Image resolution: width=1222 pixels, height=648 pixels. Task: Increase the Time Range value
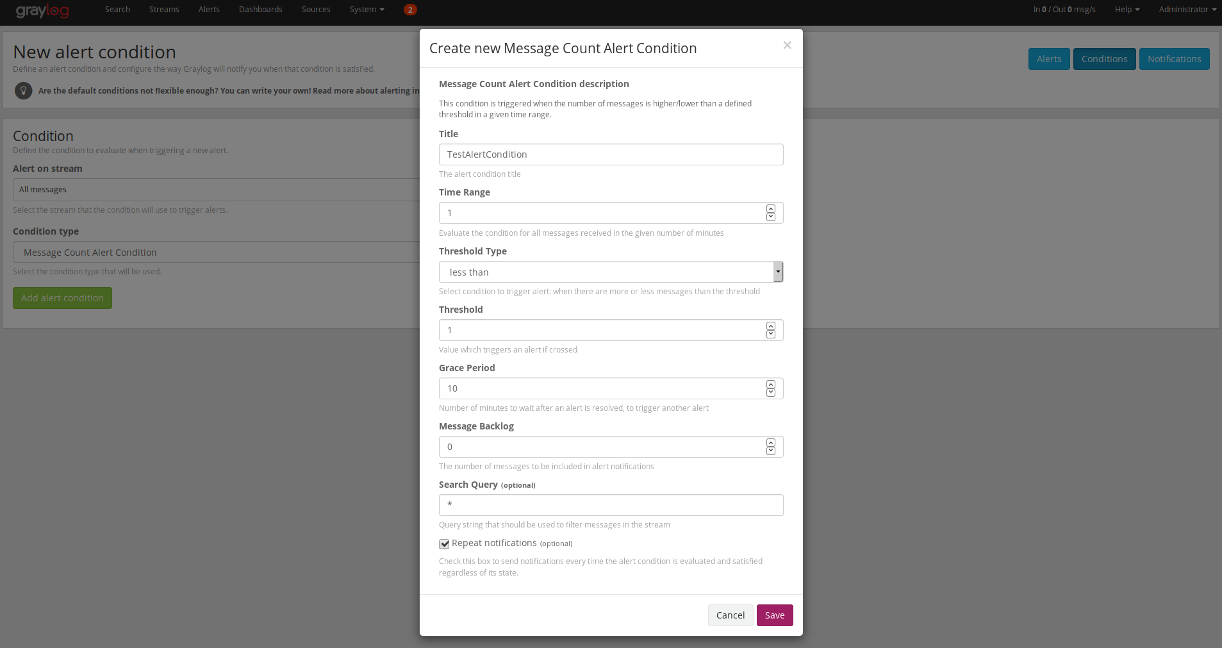pos(770,209)
